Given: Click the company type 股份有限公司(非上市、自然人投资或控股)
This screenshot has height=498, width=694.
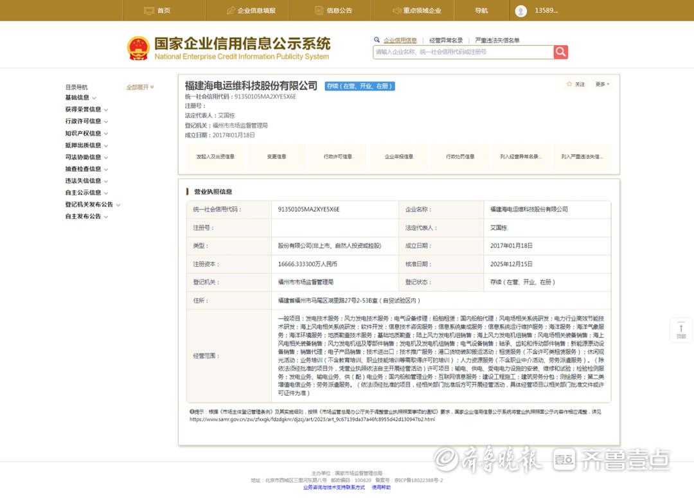Looking at the screenshot, I should pos(329,245).
